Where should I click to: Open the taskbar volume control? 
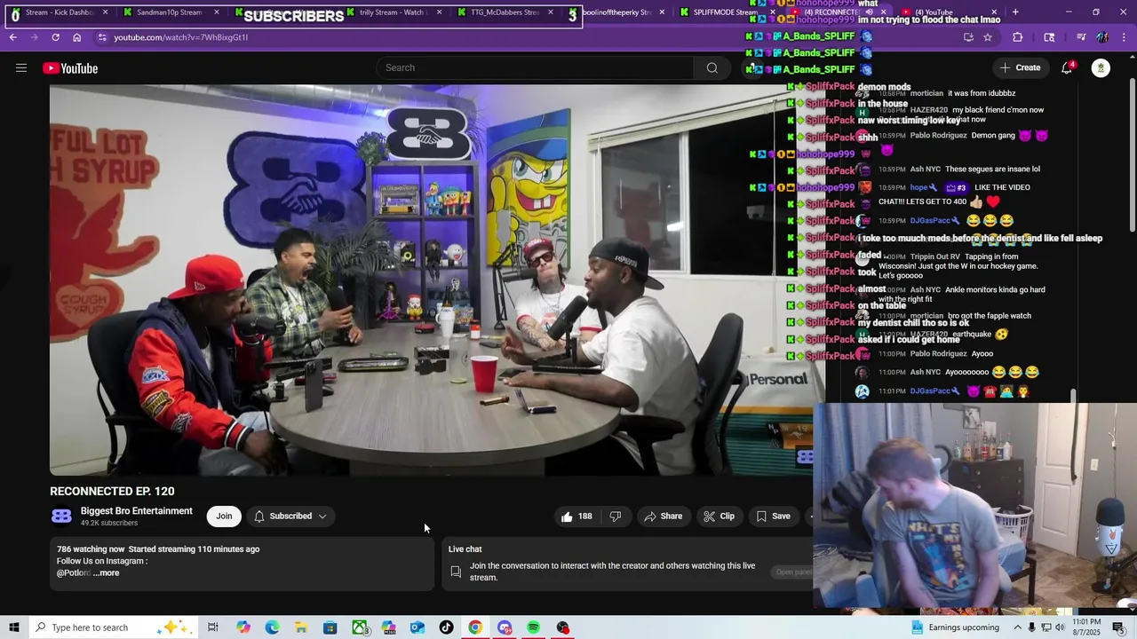1061,627
